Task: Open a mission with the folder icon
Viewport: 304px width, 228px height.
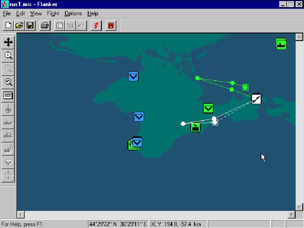Action: 19,25
